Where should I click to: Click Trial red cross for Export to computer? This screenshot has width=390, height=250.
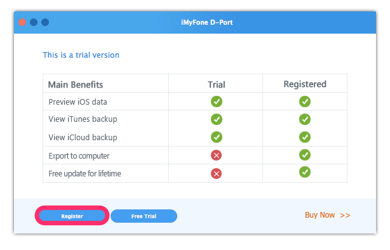click(x=216, y=155)
